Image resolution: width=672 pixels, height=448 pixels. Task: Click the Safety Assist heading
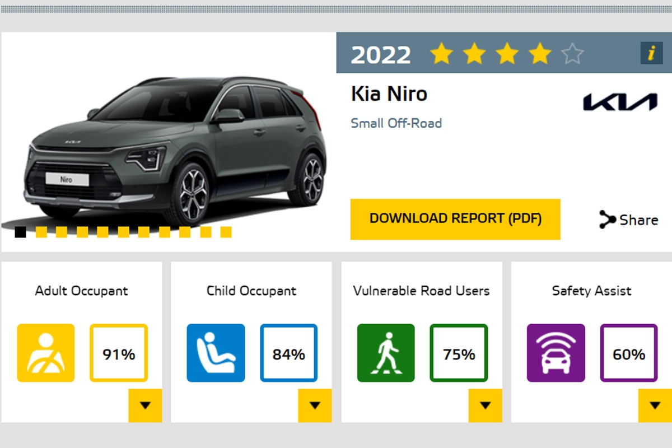[591, 291]
